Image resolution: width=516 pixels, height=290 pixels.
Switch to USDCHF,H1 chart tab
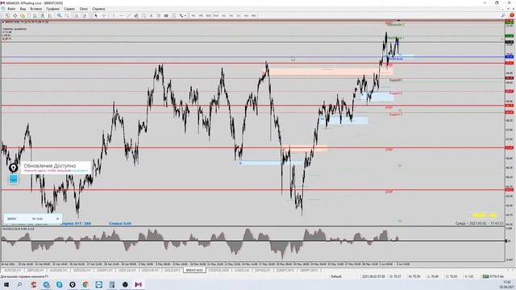(151, 271)
